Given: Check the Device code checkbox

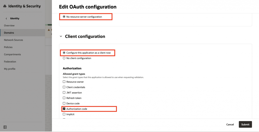Looking at the screenshot, I should pos(64,103).
